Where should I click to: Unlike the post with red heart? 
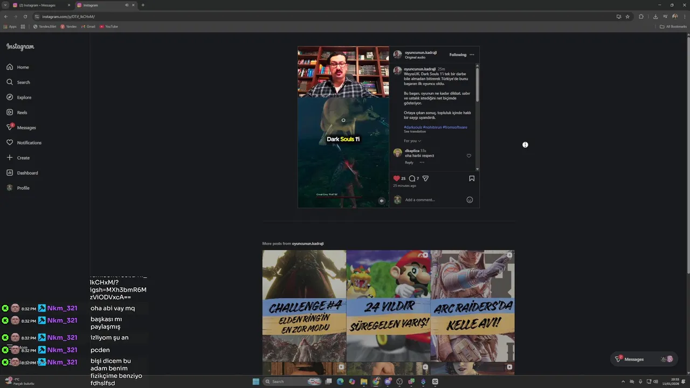pos(397,178)
